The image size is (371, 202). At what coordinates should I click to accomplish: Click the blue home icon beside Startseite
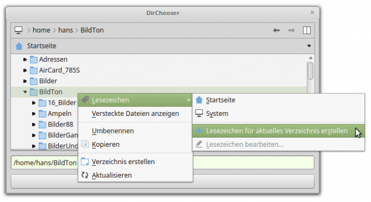(x=19, y=46)
